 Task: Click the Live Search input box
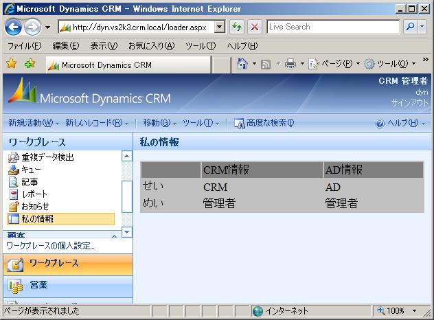(x=333, y=27)
